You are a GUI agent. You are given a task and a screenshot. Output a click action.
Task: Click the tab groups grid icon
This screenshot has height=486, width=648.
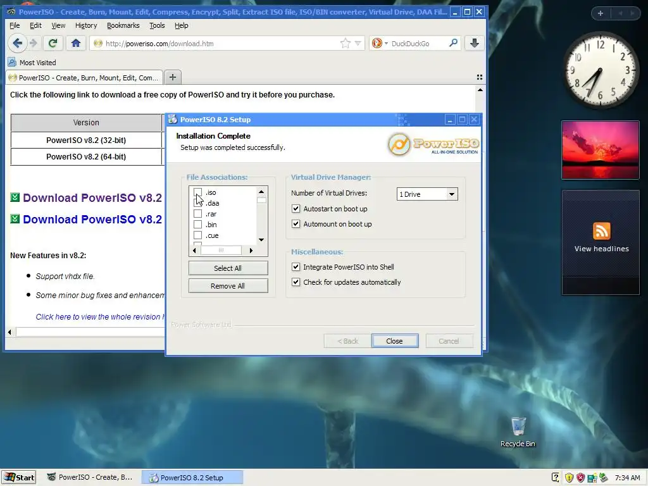(x=480, y=77)
